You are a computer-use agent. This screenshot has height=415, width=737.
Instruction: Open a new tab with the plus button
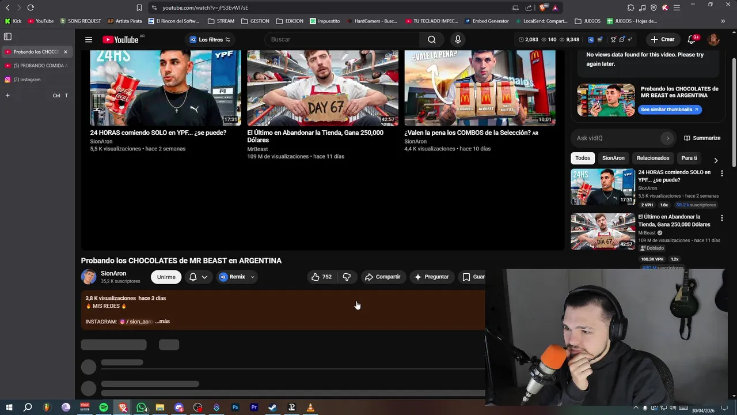pos(7,95)
